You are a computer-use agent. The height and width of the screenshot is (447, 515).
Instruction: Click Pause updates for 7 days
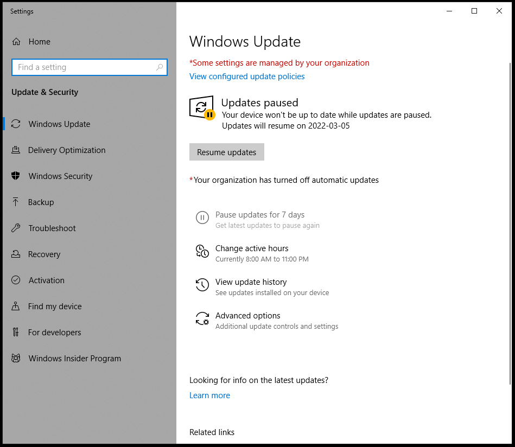coord(259,215)
